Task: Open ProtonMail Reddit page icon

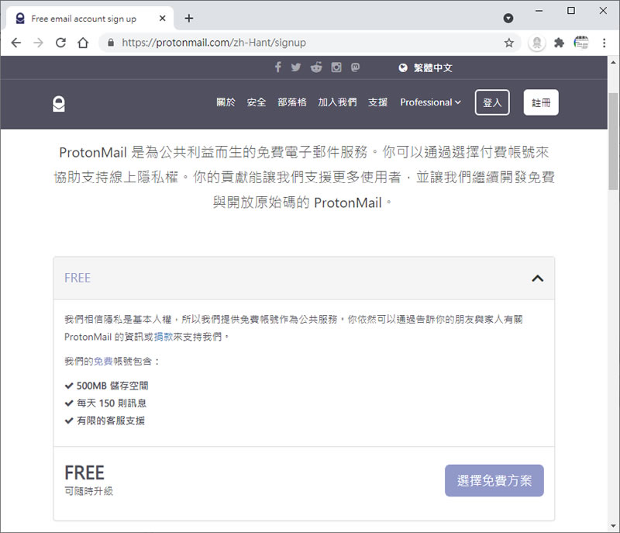Action: [x=316, y=67]
